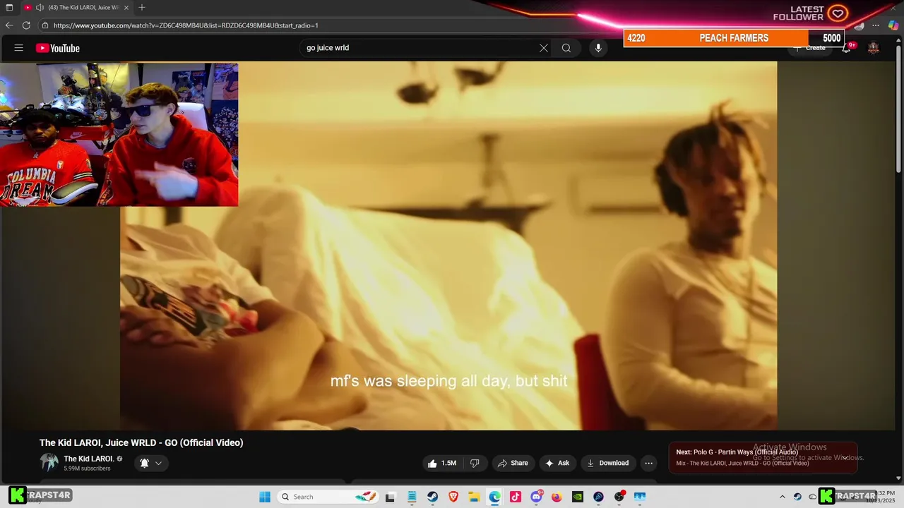
Task: Go to the YouTube home logo
Action: 58,48
